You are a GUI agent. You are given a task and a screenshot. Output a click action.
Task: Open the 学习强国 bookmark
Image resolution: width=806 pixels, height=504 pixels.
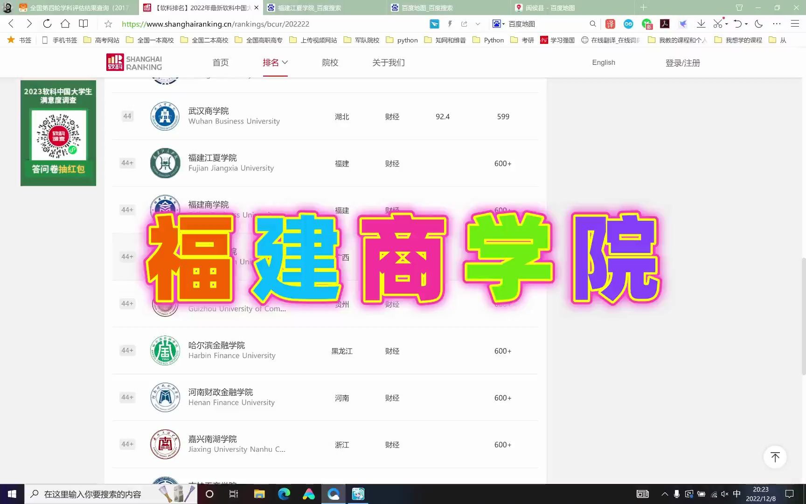tap(557, 40)
